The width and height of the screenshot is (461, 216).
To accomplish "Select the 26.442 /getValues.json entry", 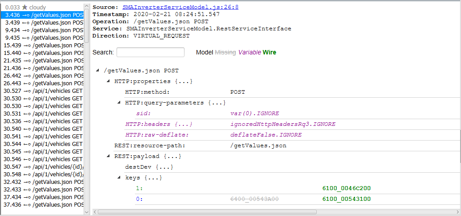I will tap(42, 76).
